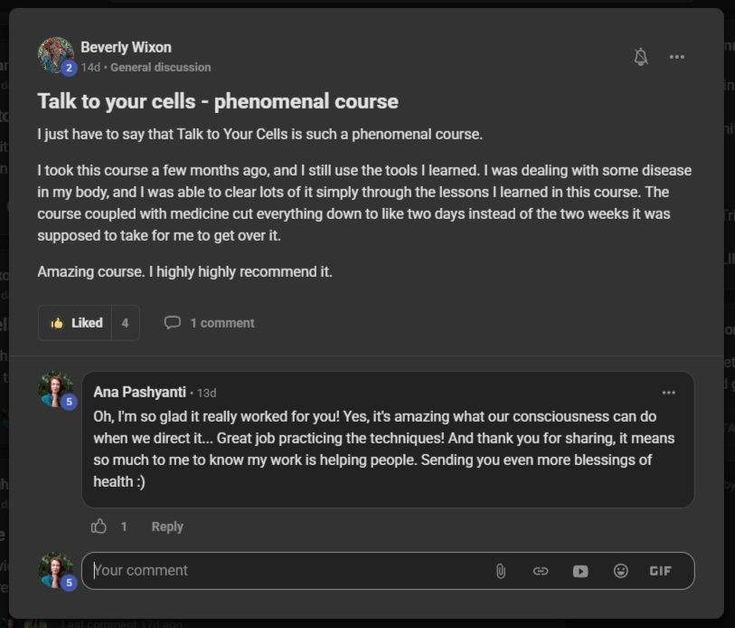Image resolution: width=735 pixels, height=628 pixels.
Task: Open Ana Pashyanti's profile name in the comment
Action: pos(139,393)
